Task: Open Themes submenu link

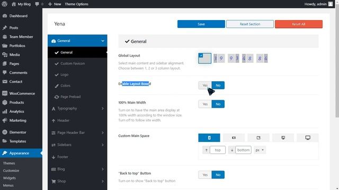Action: tap(9, 163)
